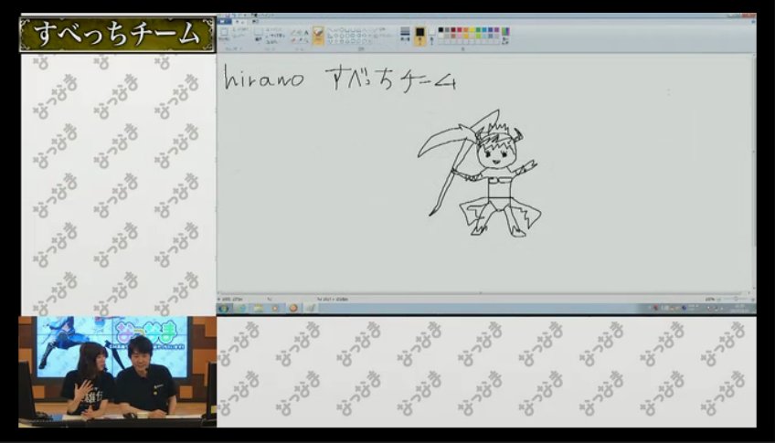Image resolution: width=775 pixels, height=443 pixels.
Task: Select the Fill with color bucket tool
Action: coord(300,33)
